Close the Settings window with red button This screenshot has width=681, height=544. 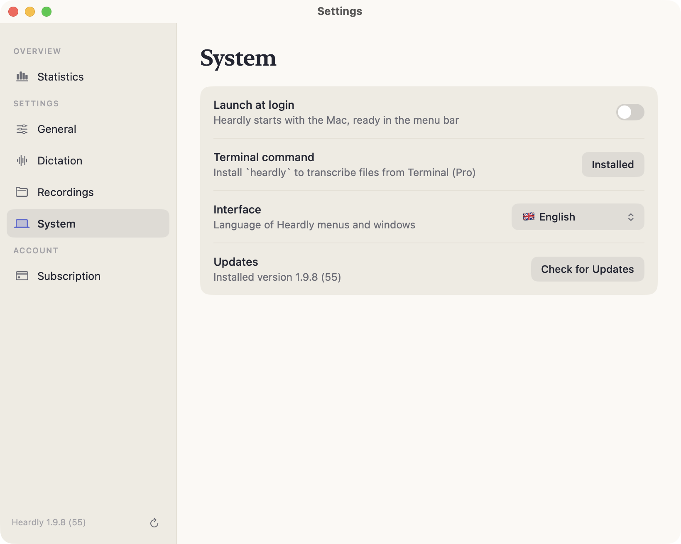pos(13,12)
